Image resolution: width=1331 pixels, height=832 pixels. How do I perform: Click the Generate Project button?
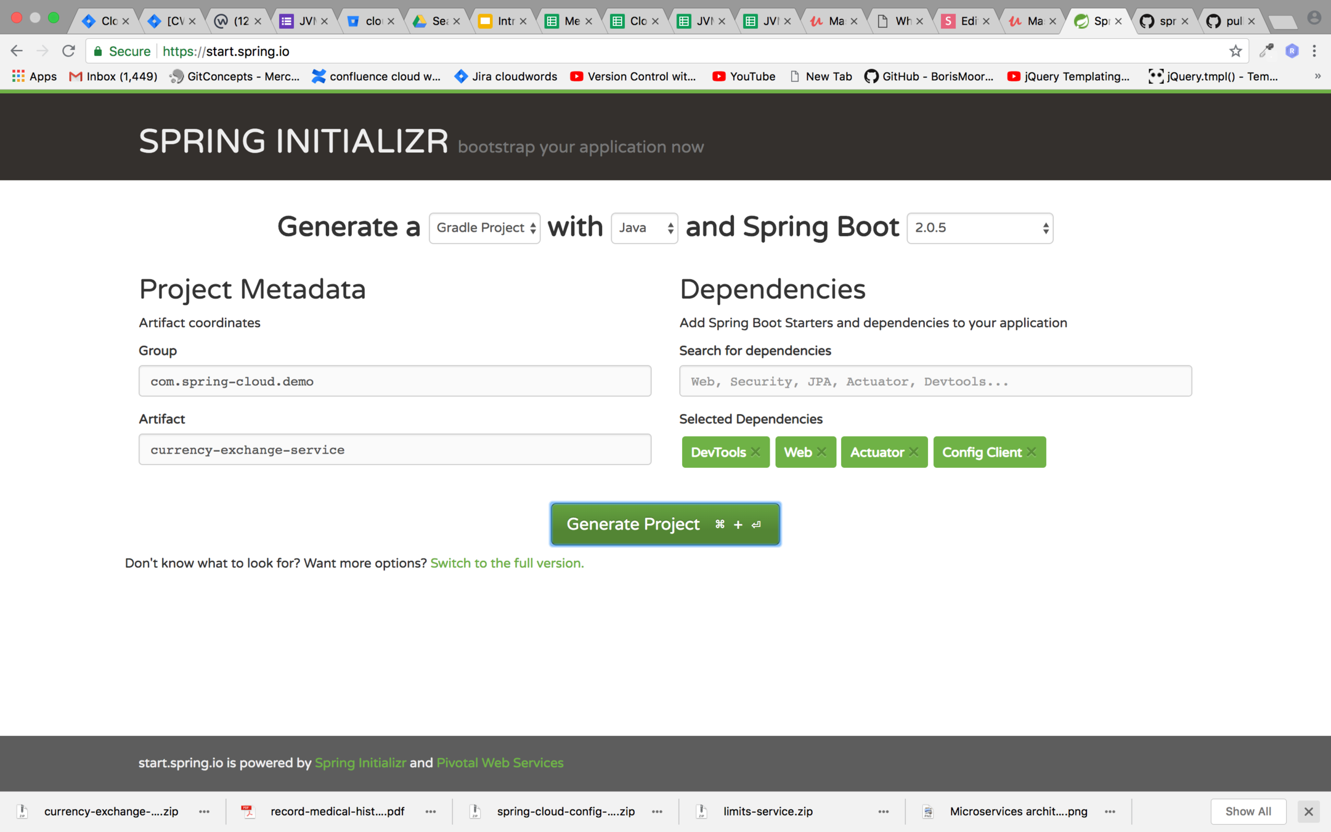click(x=665, y=524)
